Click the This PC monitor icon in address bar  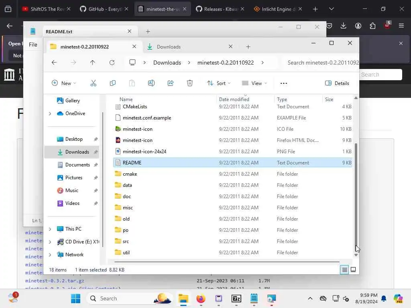(x=132, y=62)
